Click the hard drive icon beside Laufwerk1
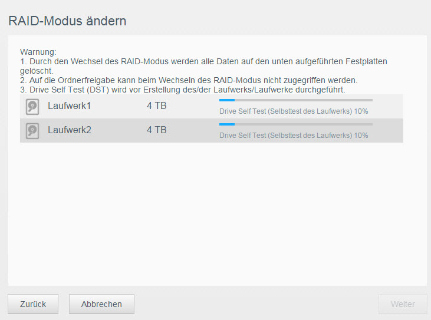Viewport: 431px width, 320px height. pos(32,107)
